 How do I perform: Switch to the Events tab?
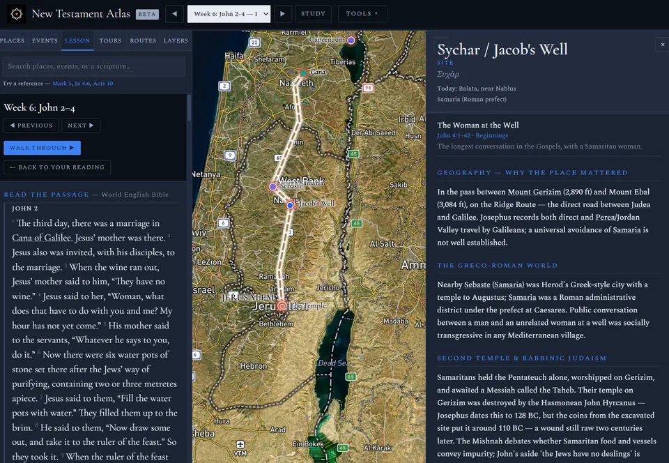tap(45, 40)
